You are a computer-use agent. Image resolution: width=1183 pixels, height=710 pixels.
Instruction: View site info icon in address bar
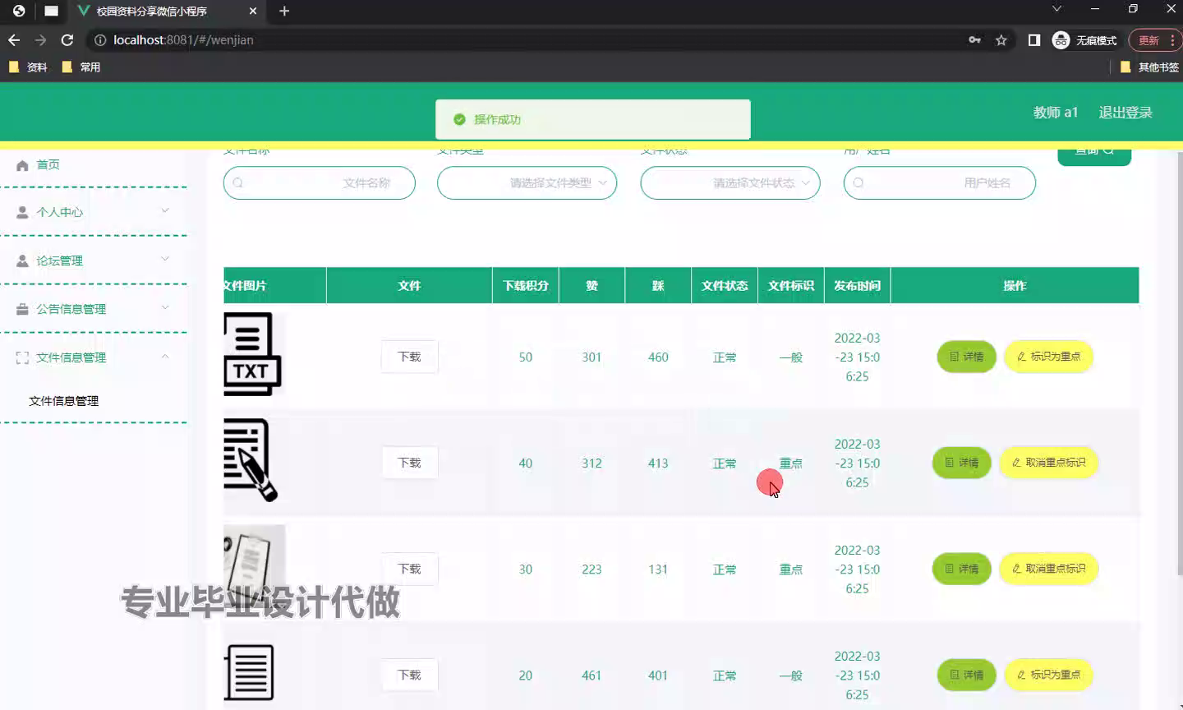(x=99, y=39)
